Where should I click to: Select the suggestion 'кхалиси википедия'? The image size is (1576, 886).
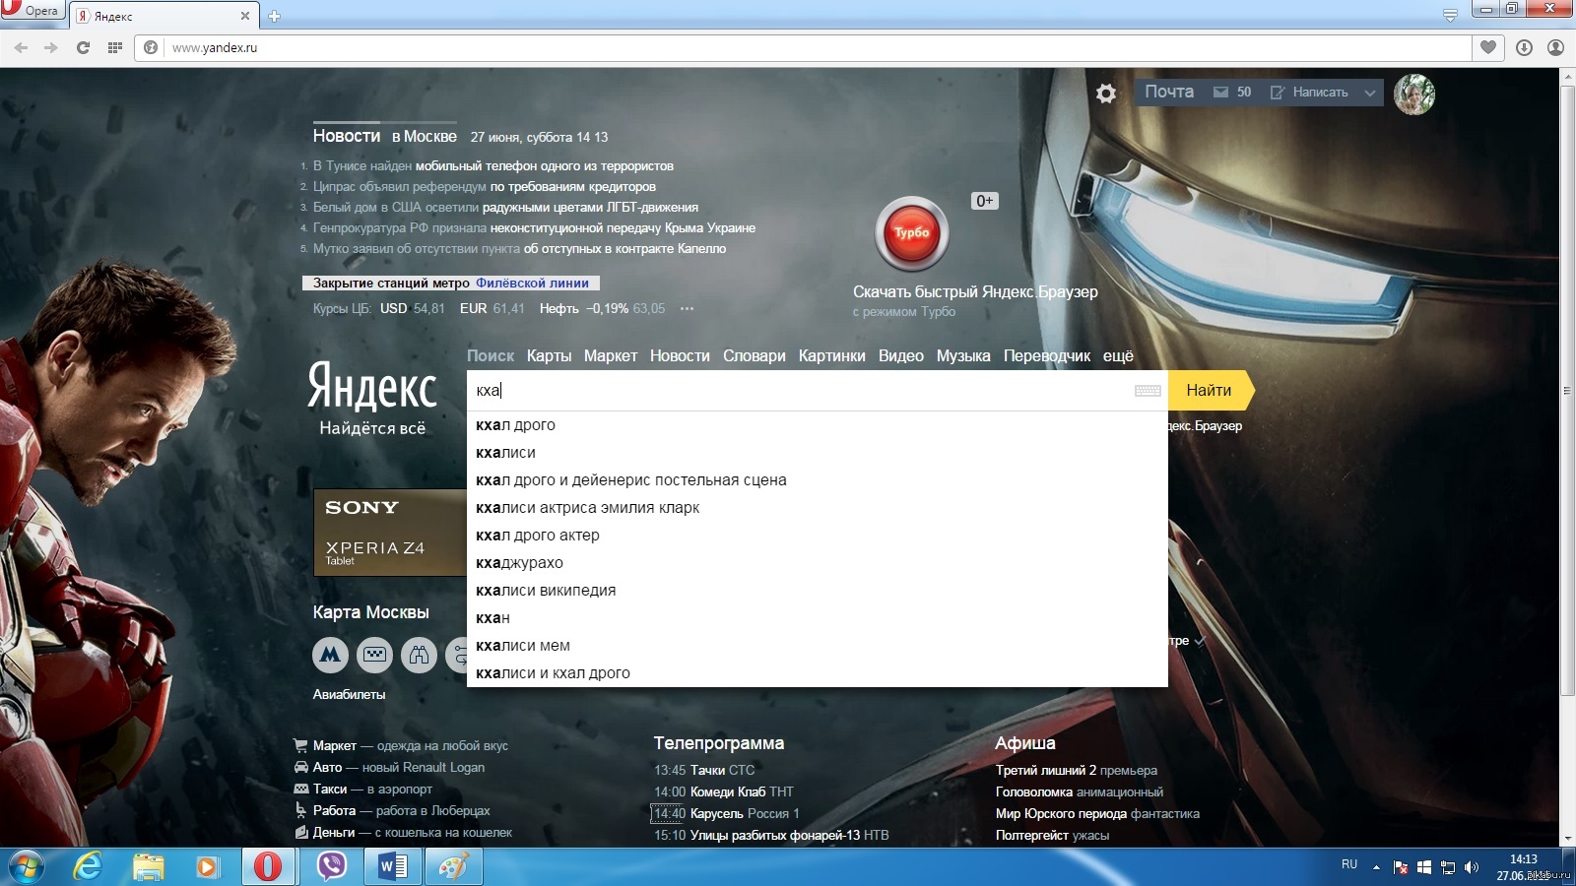tap(546, 591)
